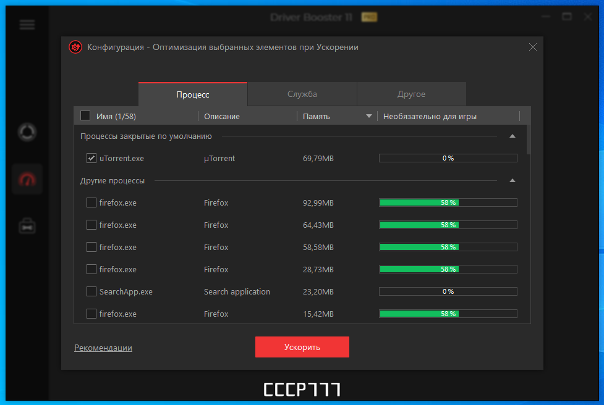Check the 92,99MB firefox.exe checkbox

[91, 203]
